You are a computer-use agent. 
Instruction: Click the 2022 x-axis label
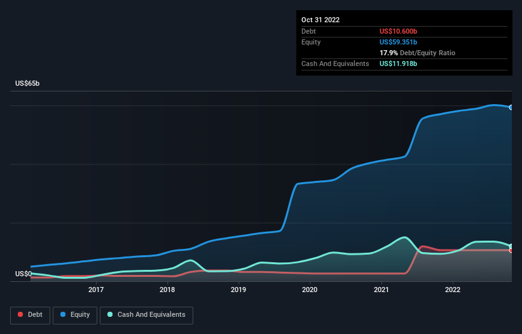pos(453,290)
